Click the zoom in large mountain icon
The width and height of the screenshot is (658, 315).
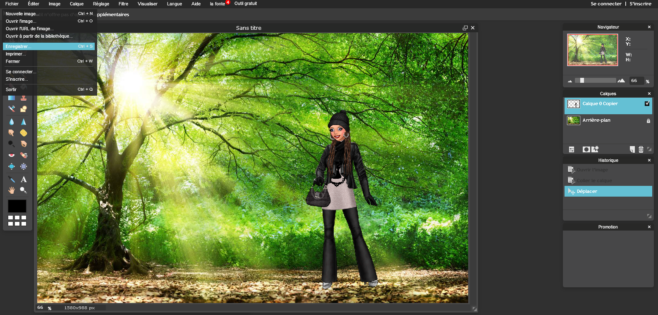point(621,81)
